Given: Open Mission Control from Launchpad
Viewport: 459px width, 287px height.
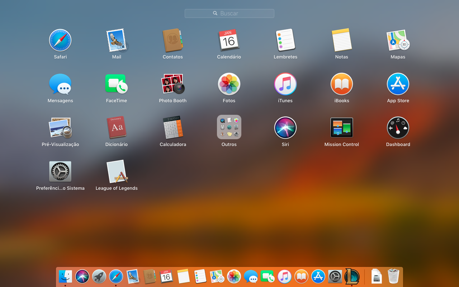Looking at the screenshot, I should 342,128.
